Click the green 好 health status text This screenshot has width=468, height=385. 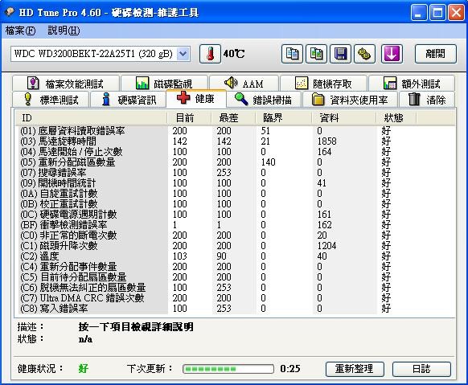pyautogui.click(x=84, y=369)
